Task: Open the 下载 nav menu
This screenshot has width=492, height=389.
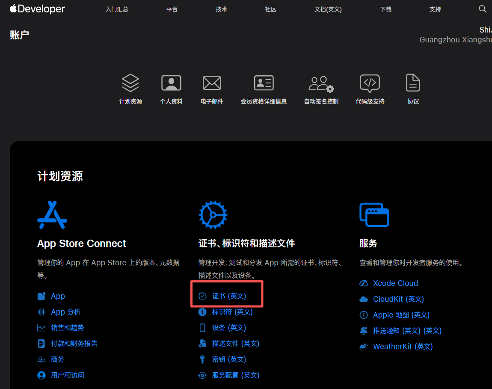Action: [x=385, y=9]
